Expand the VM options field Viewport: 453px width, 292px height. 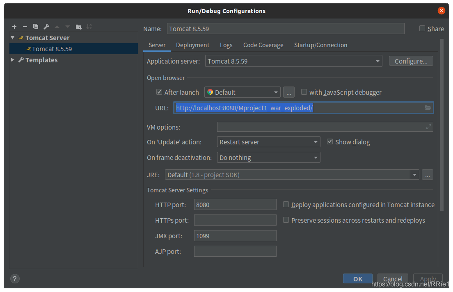click(x=428, y=126)
